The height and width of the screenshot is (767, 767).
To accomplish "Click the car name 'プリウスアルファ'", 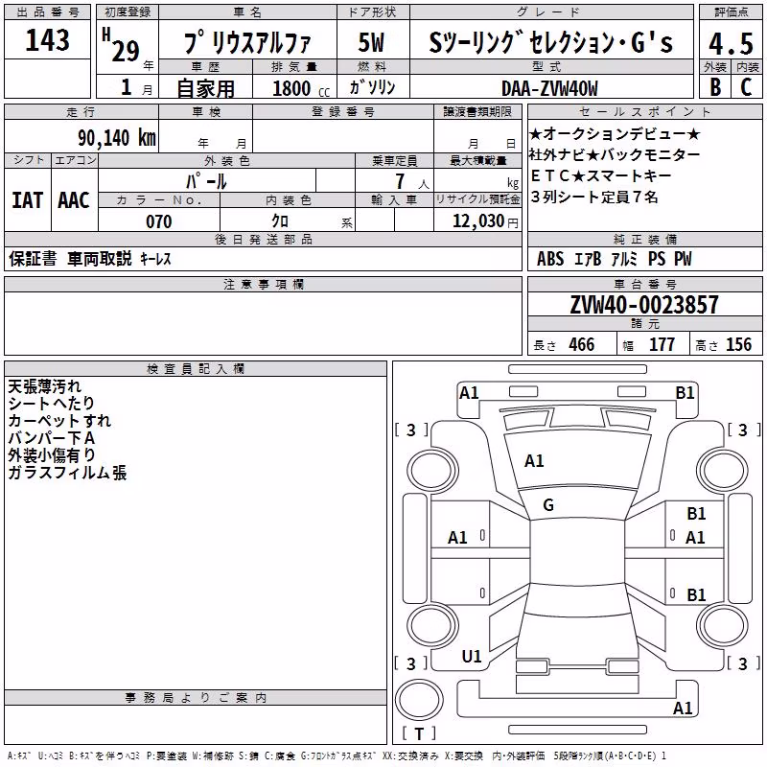I will [x=247, y=42].
